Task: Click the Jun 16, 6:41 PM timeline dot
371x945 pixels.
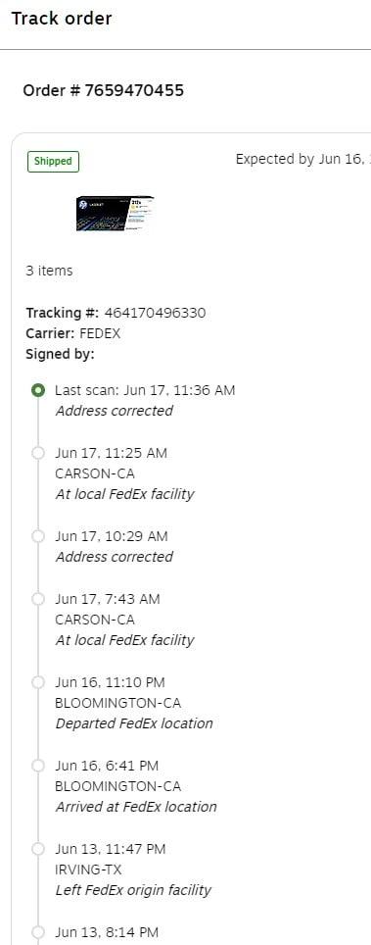Action: pyautogui.click(x=38, y=766)
